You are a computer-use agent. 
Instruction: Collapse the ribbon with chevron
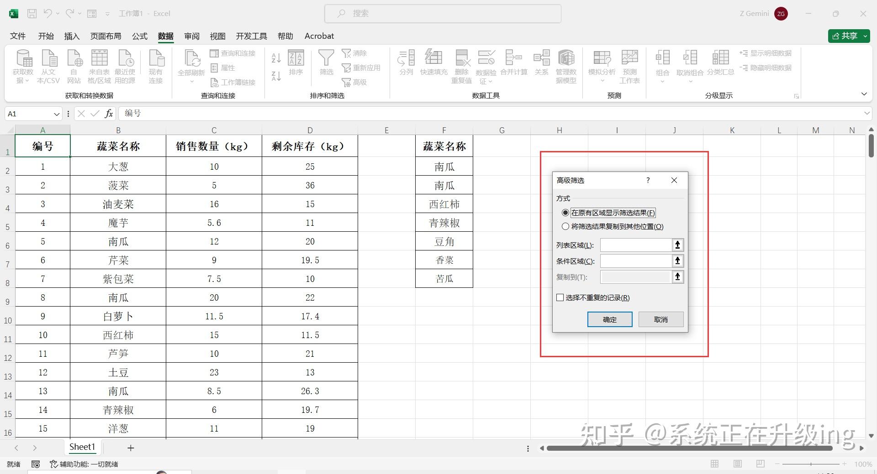pos(864,94)
